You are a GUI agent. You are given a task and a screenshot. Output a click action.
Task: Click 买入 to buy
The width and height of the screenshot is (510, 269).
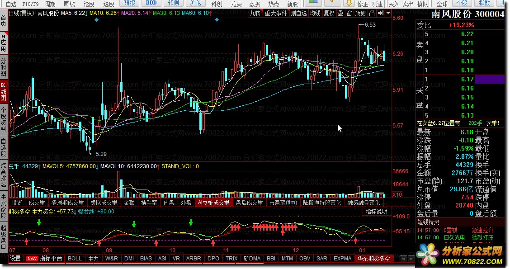(x=393, y=4)
